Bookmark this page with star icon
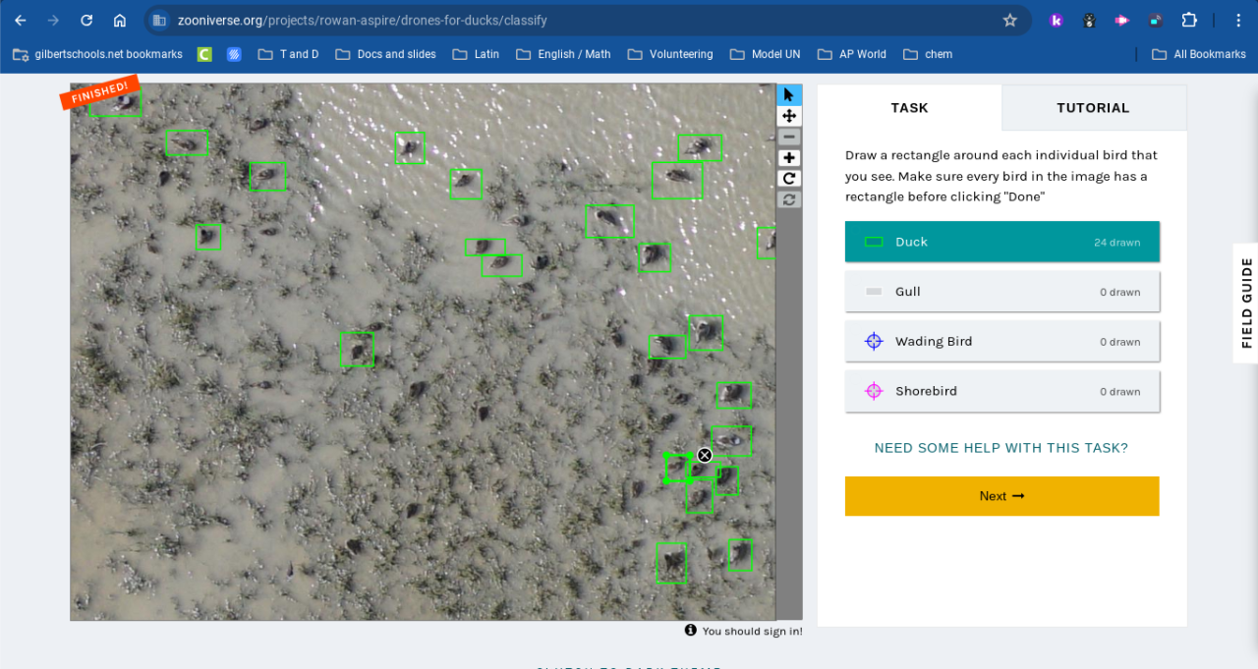This screenshot has height=669, width=1258. tap(1009, 20)
